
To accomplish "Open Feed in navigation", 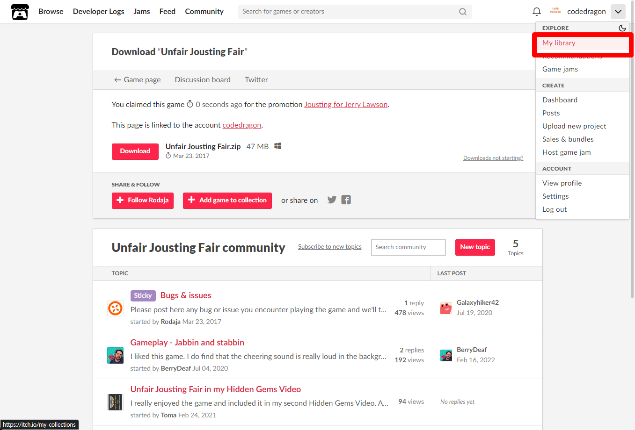I will tap(168, 12).
